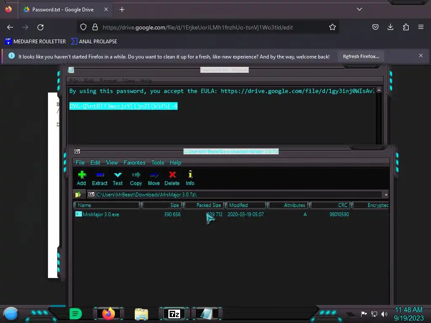
Task: Click the Refresh Firefox... button
Action: (361, 56)
